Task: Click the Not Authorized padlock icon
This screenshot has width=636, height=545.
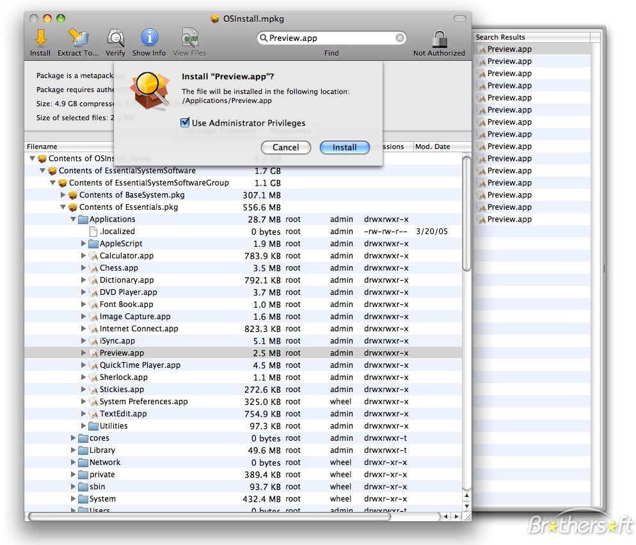Action: pyautogui.click(x=439, y=39)
